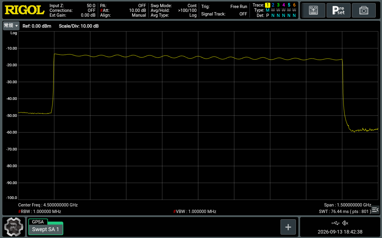
Task: Click the RIGOL logo
Action: coord(24,10)
